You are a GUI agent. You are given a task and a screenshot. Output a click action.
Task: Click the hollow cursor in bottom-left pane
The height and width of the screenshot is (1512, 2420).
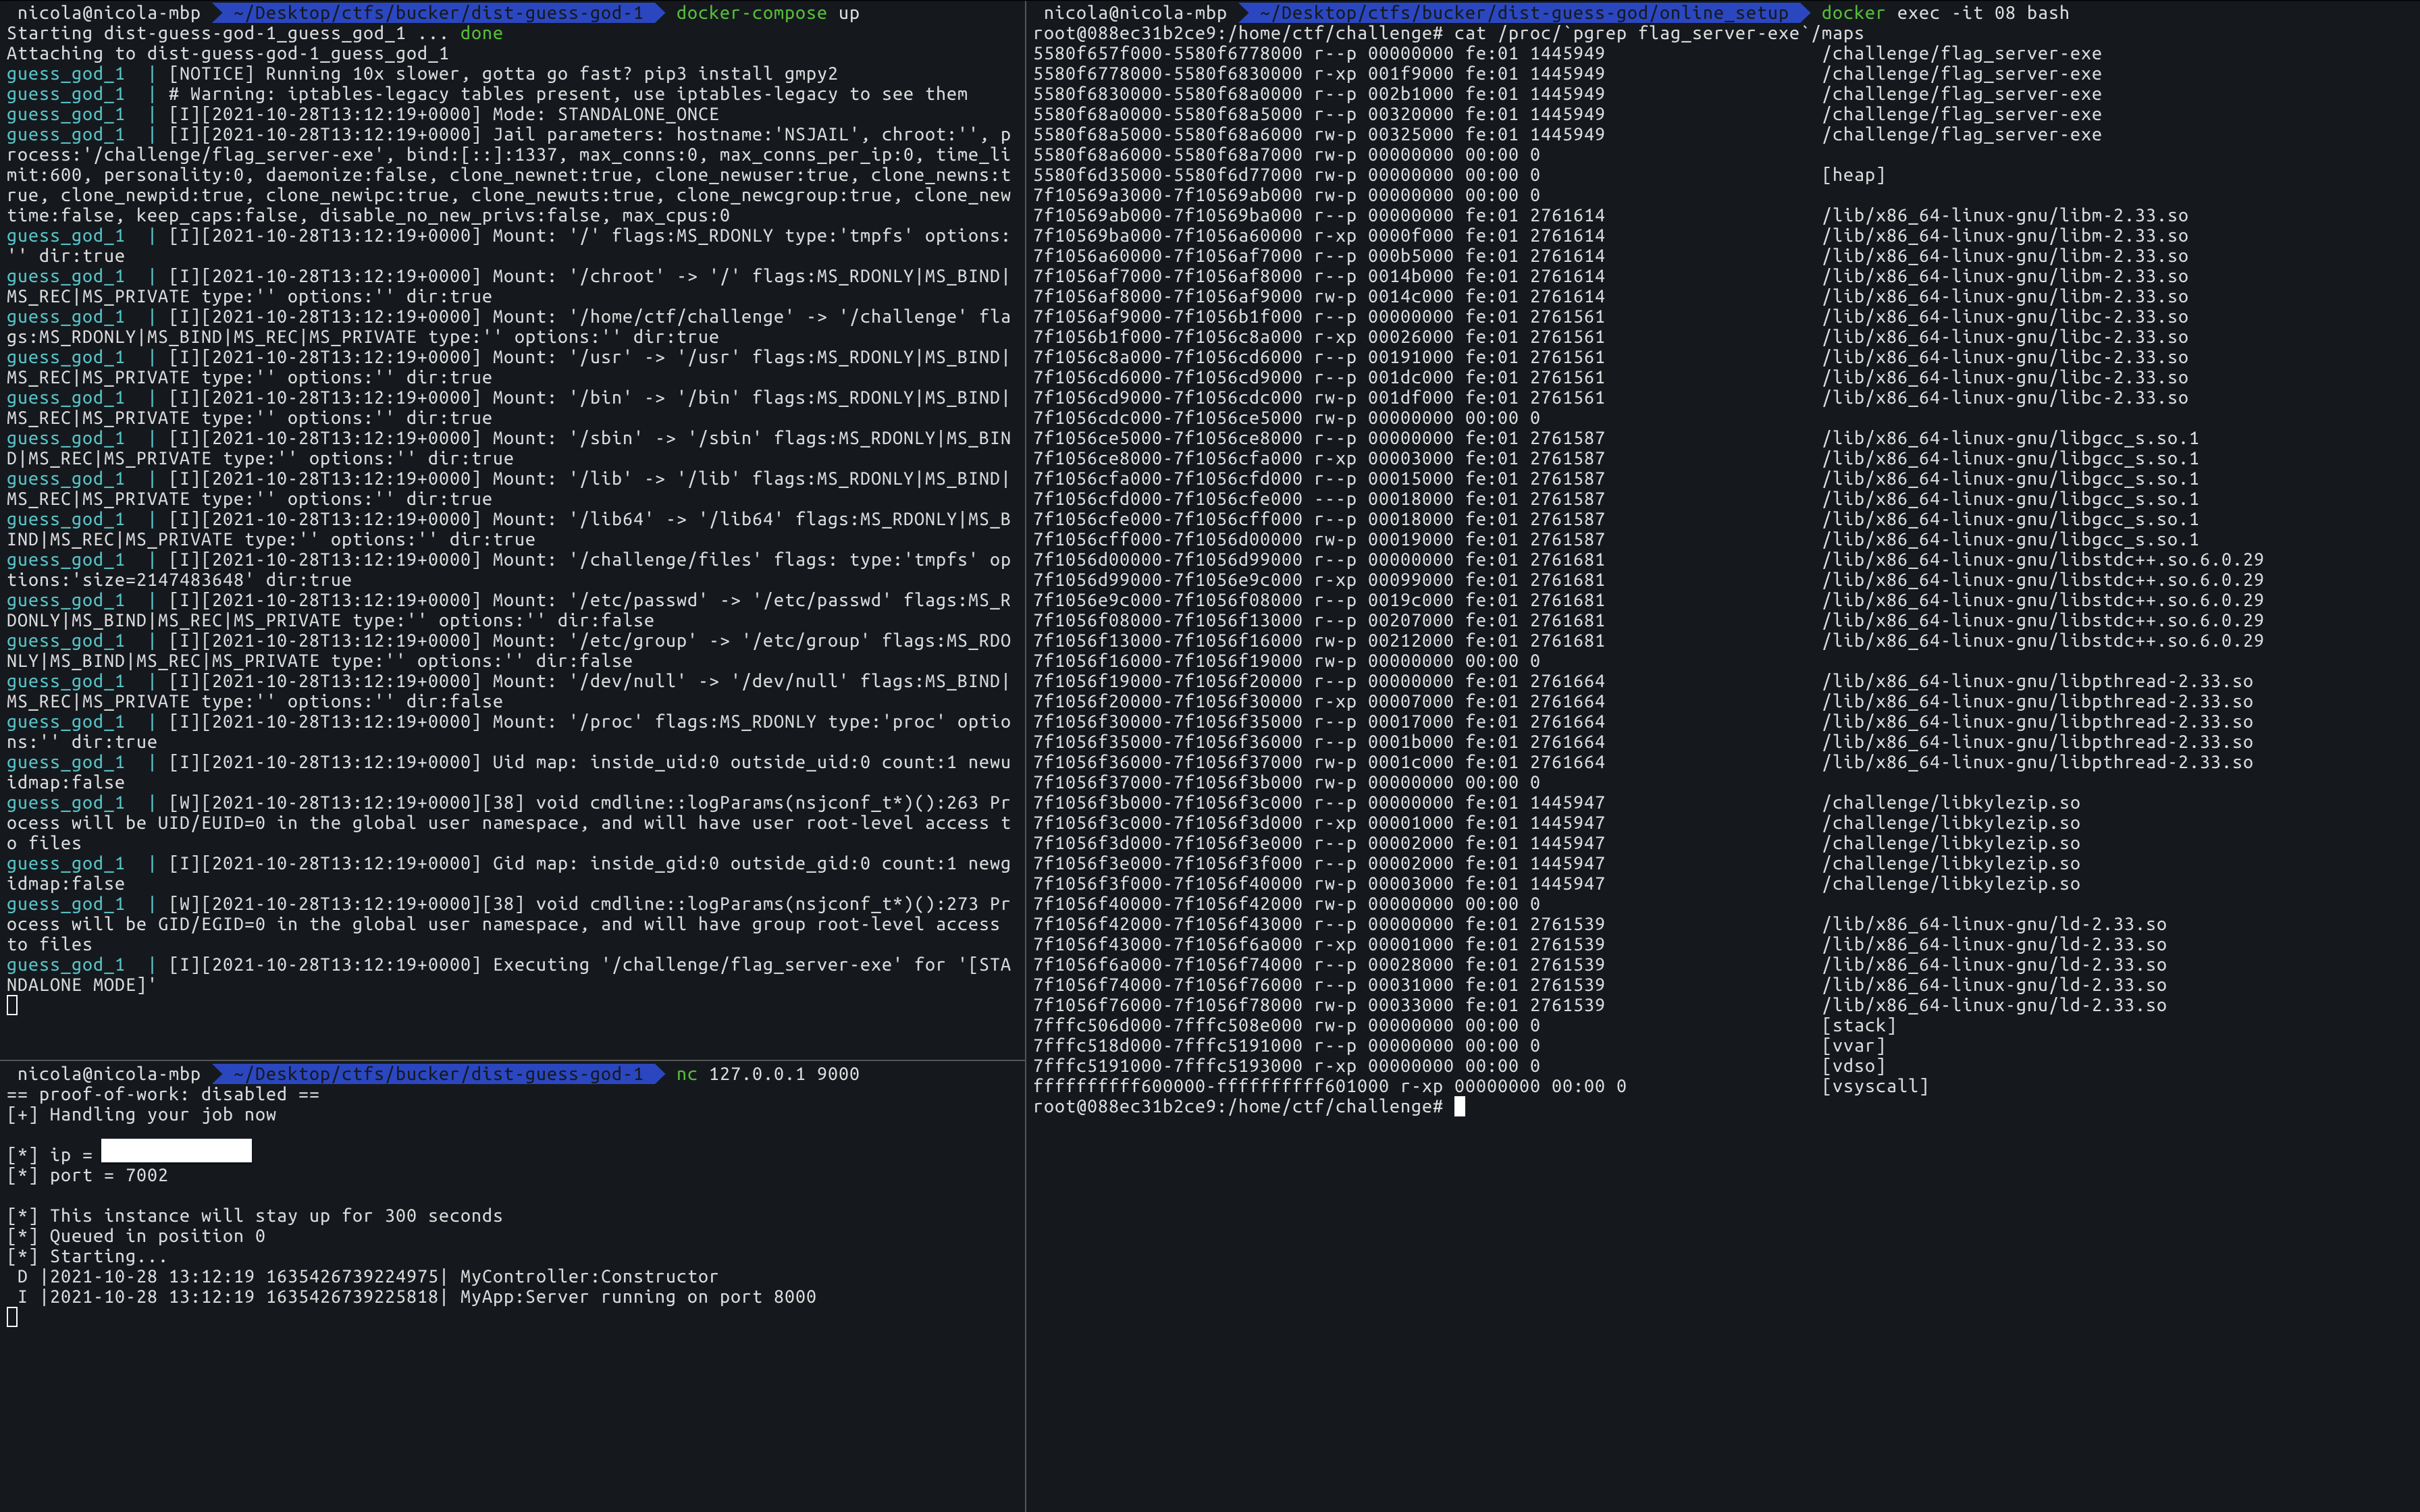click(x=12, y=1317)
